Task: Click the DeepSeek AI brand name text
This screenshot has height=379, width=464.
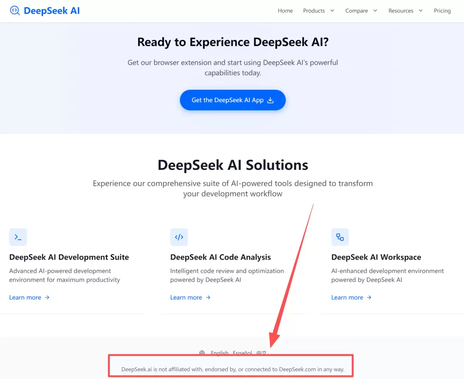Action: click(x=52, y=11)
